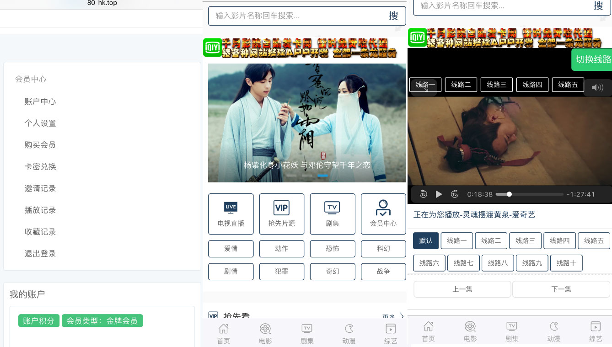Open 会员中心 via the member icon
The image size is (612, 347).
click(383, 208)
